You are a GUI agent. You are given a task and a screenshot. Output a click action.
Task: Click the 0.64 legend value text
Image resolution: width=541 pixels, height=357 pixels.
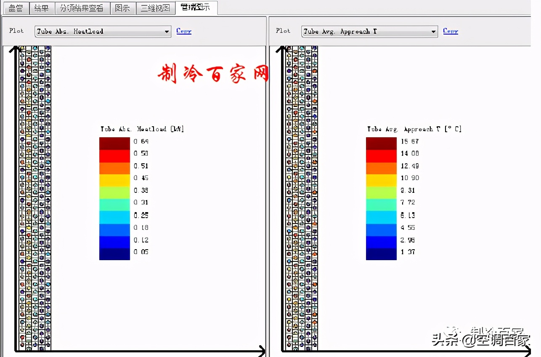pyautogui.click(x=141, y=141)
